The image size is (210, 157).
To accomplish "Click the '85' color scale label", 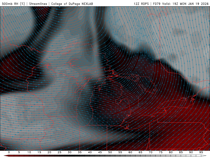I will pos(181,152).
